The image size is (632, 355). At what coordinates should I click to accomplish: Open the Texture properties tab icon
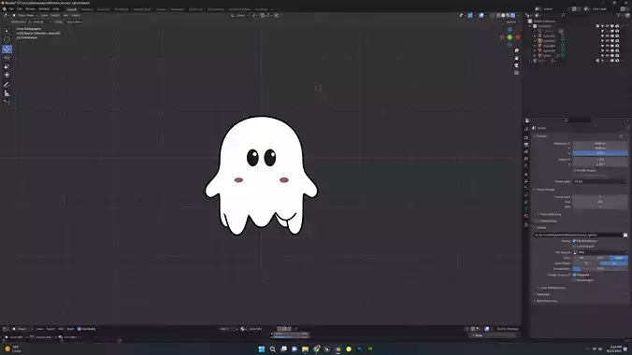(x=526, y=225)
